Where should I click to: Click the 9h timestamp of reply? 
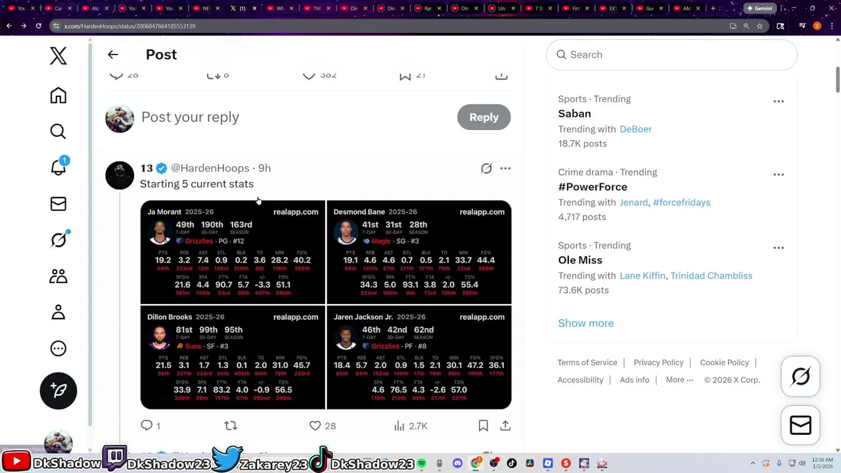point(264,168)
